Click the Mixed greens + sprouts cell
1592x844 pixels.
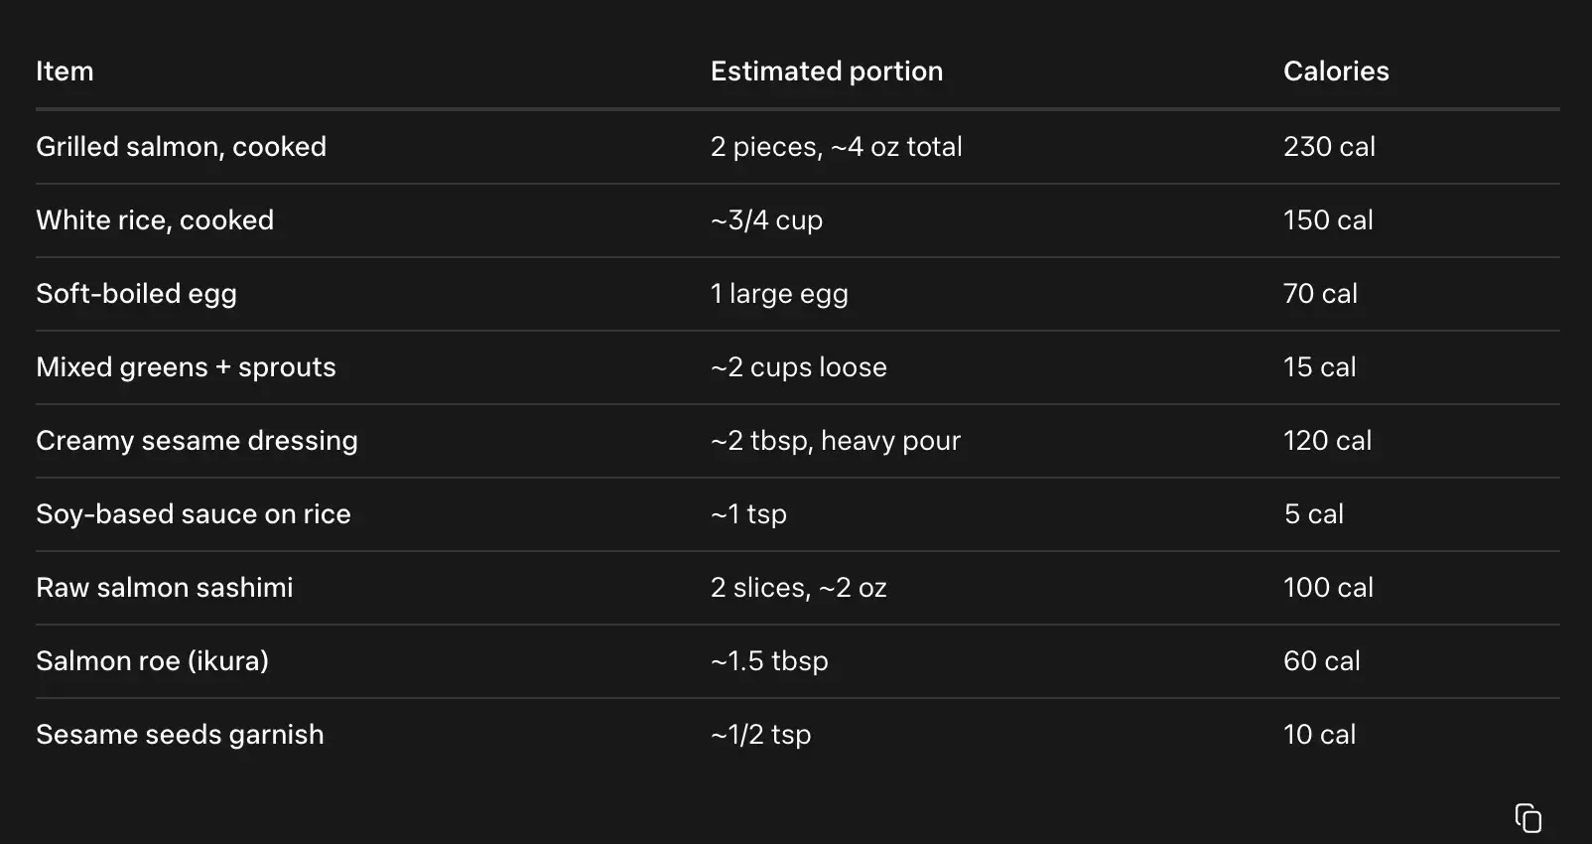tap(186, 367)
